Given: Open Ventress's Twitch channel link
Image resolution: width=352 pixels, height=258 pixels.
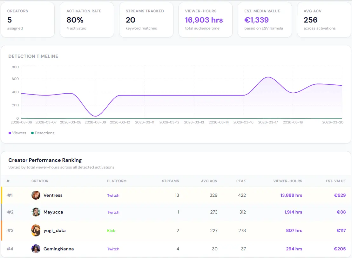Looking at the screenshot, I should [x=113, y=195].
